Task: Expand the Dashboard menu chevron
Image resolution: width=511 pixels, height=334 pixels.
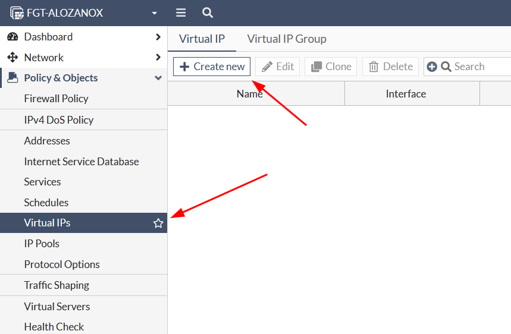Action: pyautogui.click(x=158, y=37)
